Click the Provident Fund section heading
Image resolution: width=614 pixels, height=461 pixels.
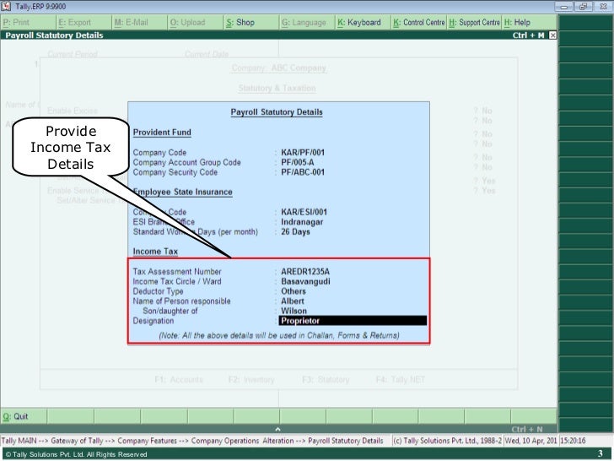click(162, 133)
